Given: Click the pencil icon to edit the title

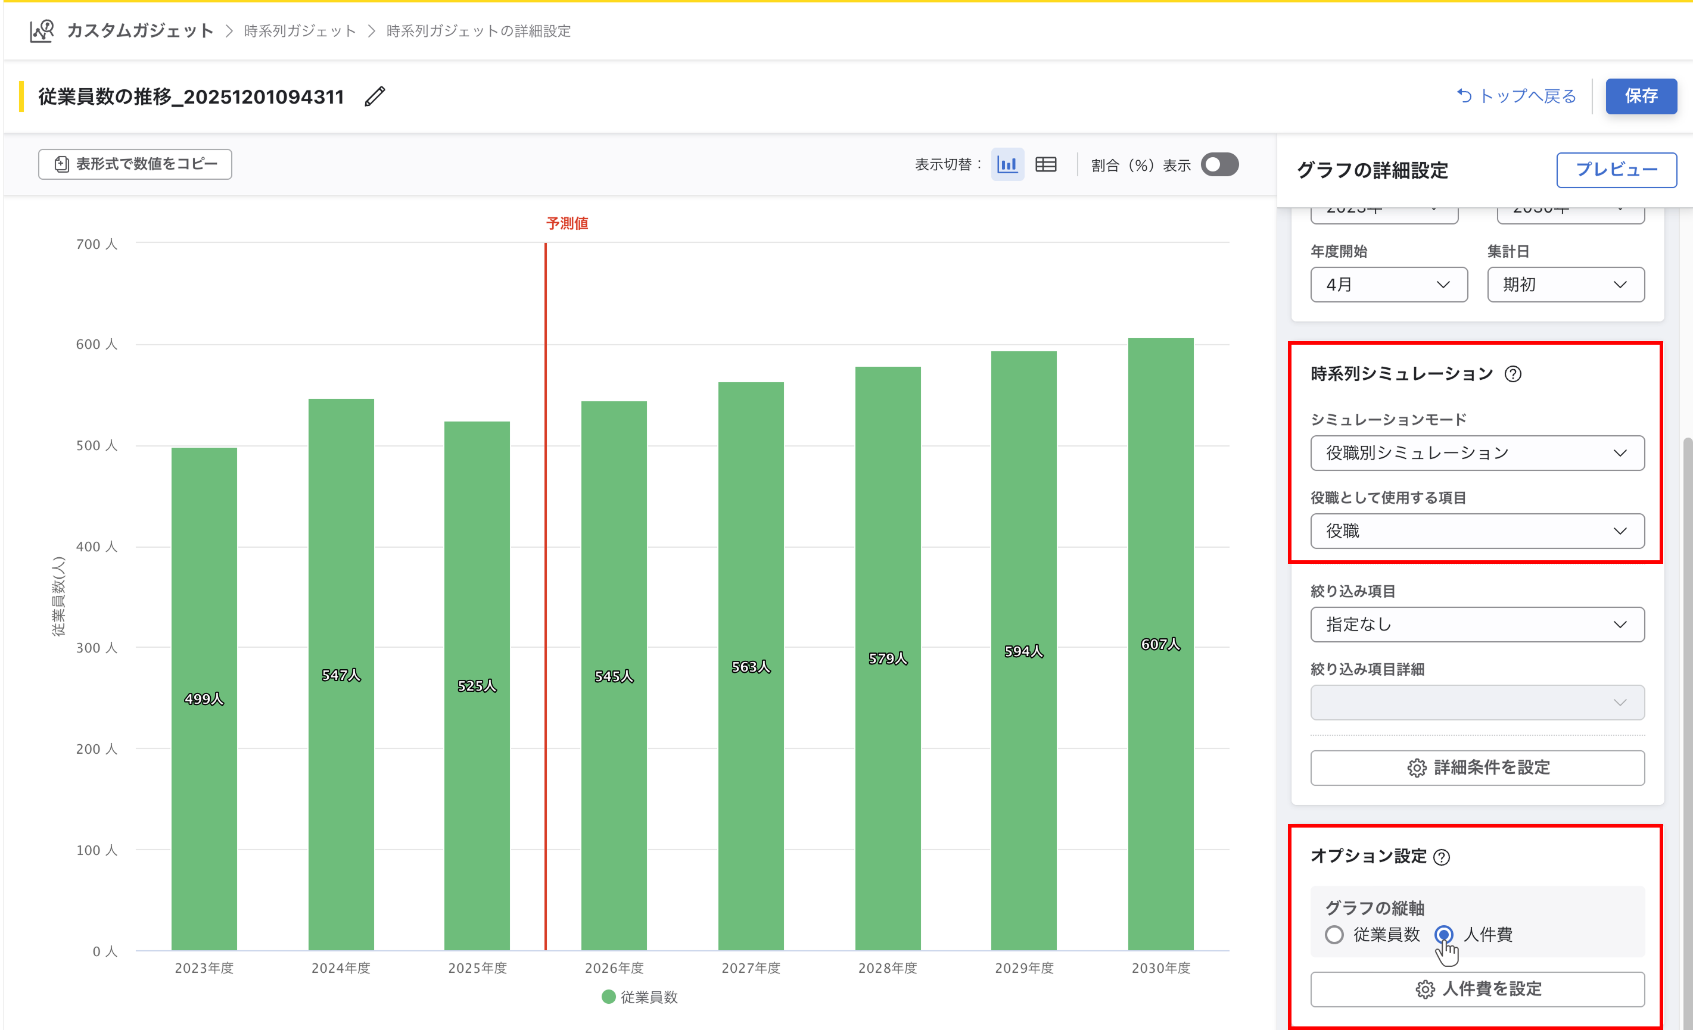Looking at the screenshot, I should point(375,96).
